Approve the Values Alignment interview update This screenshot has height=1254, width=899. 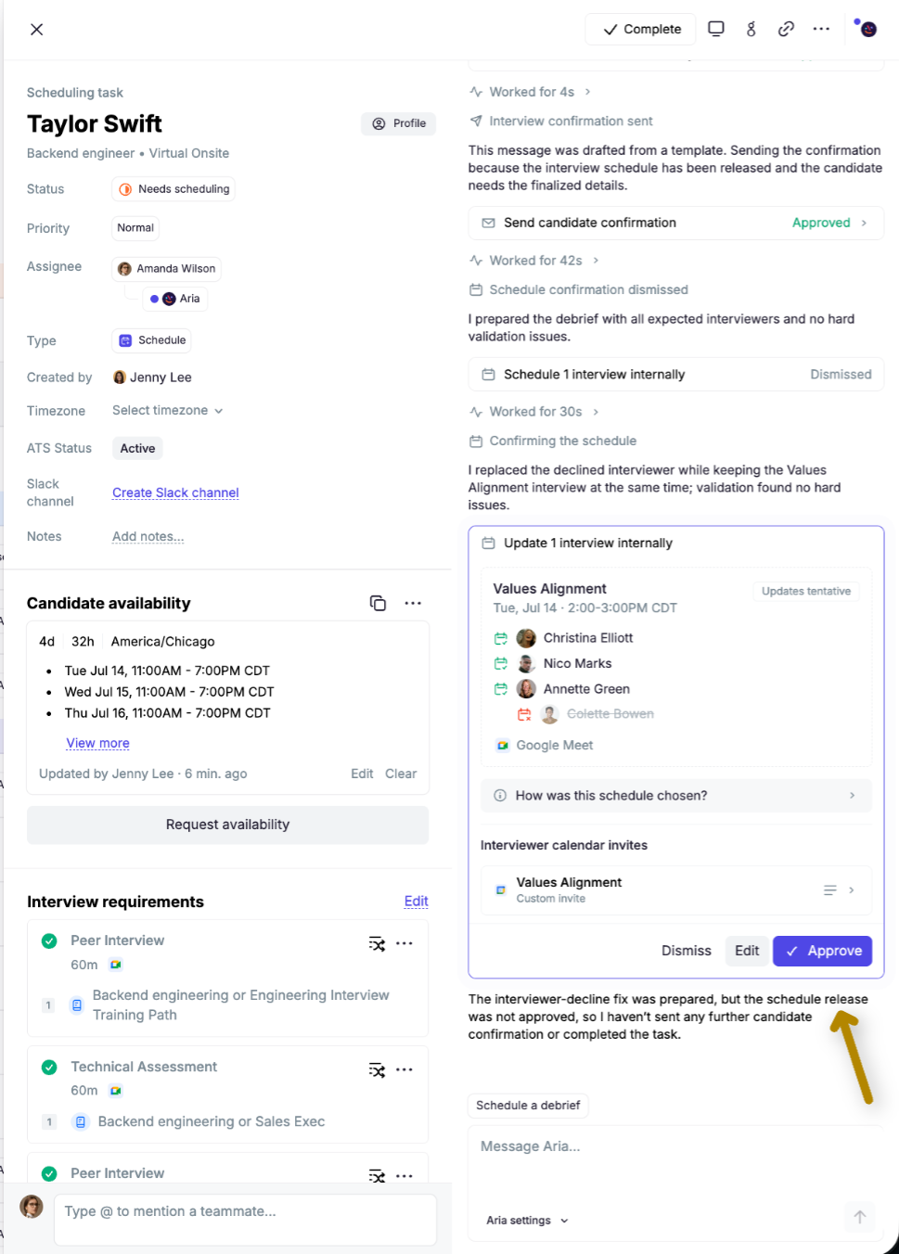click(822, 951)
